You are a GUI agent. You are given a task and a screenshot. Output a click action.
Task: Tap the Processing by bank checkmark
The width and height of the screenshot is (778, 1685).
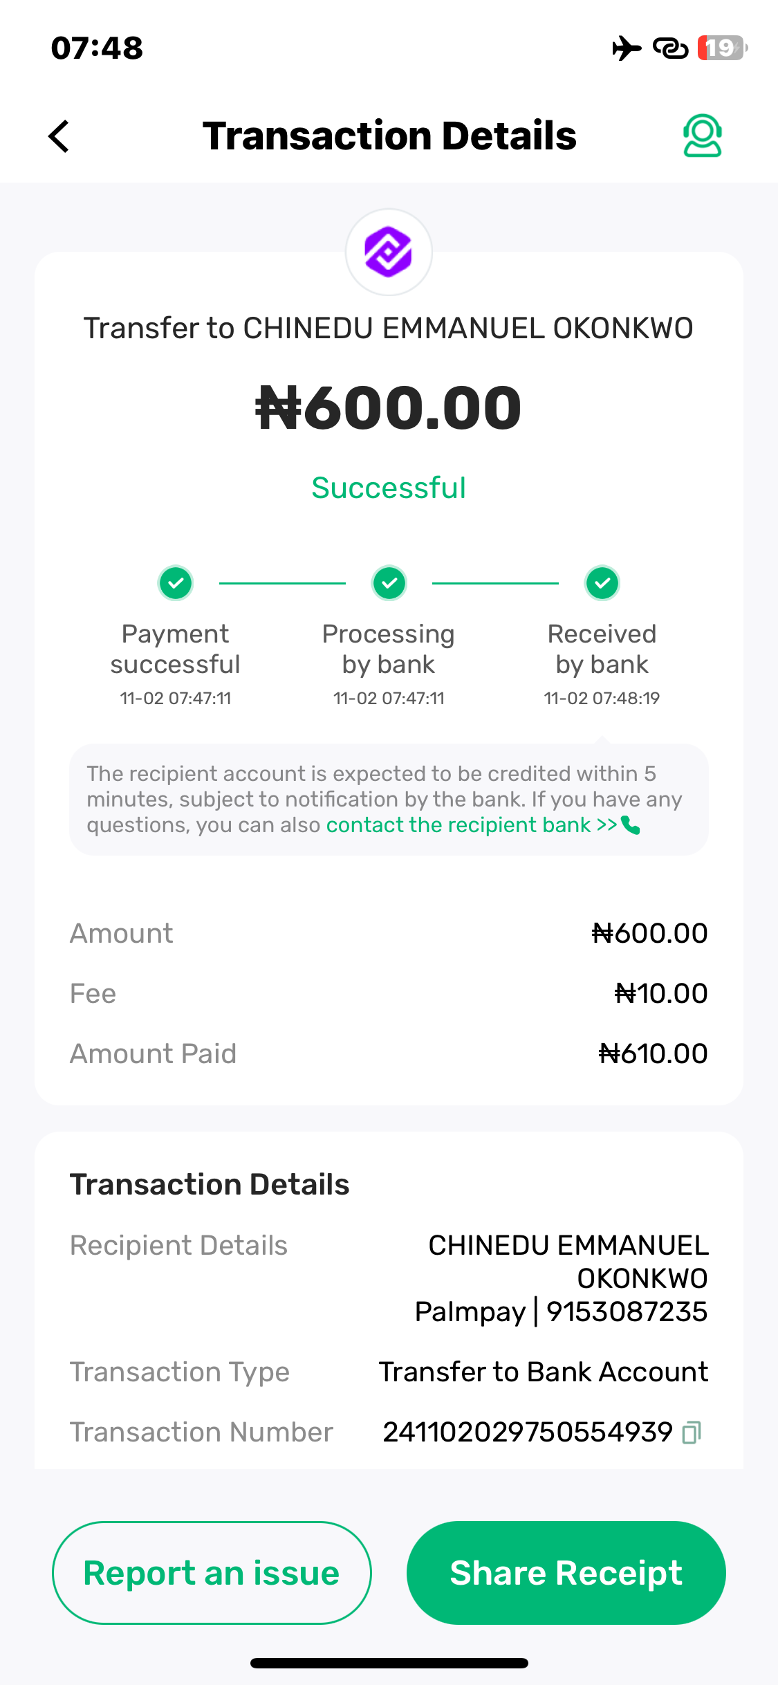pos(389,583)
